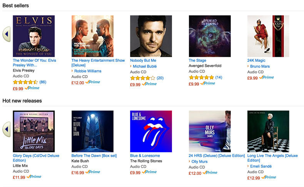Open Elvis The Wonder Of You cover
304x187 pixels.
point(34,36)
